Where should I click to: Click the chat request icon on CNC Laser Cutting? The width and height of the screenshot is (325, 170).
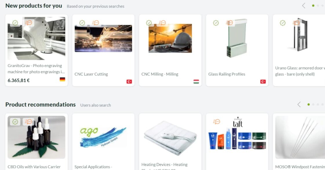pos(96,23)
